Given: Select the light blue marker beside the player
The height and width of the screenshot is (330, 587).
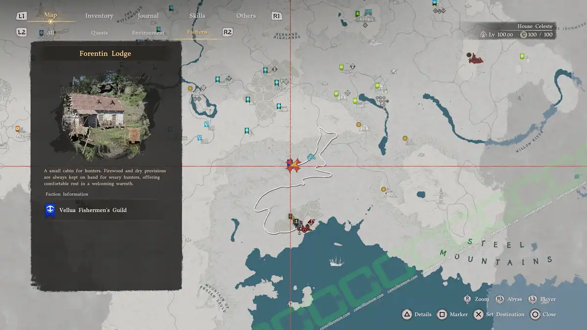Looking at the screenshot, I should (x=311, y=157).
